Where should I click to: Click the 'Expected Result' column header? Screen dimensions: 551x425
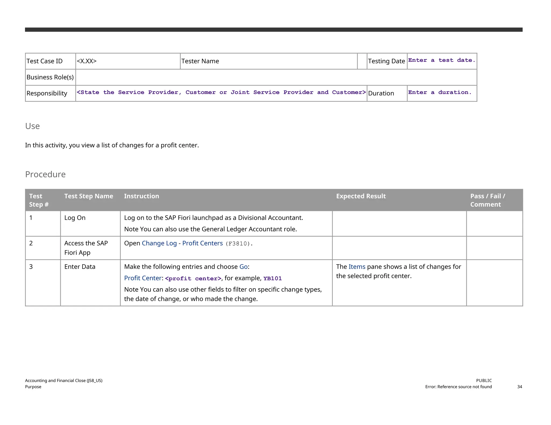coord(361,196)
